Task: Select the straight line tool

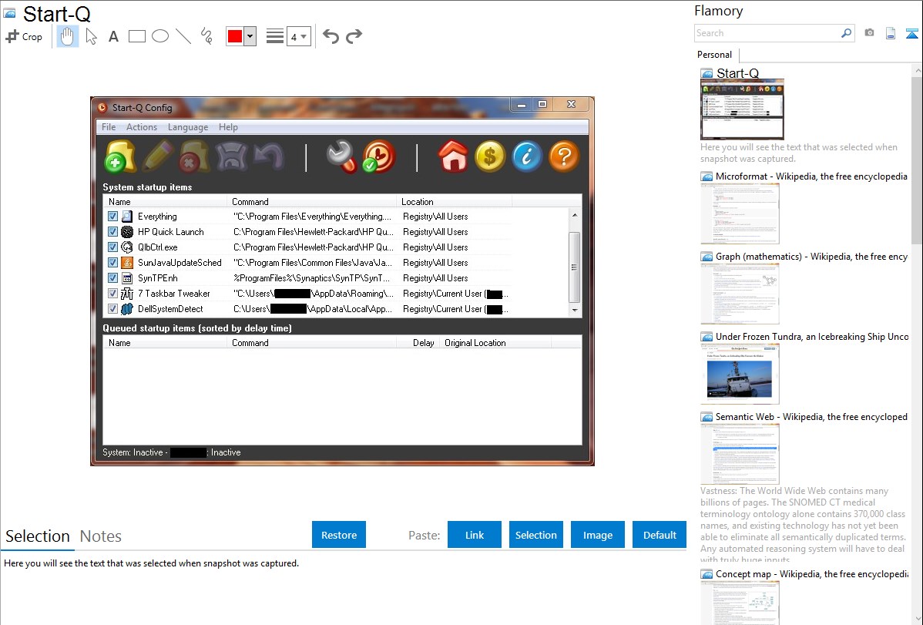Action: click(183, 36)
